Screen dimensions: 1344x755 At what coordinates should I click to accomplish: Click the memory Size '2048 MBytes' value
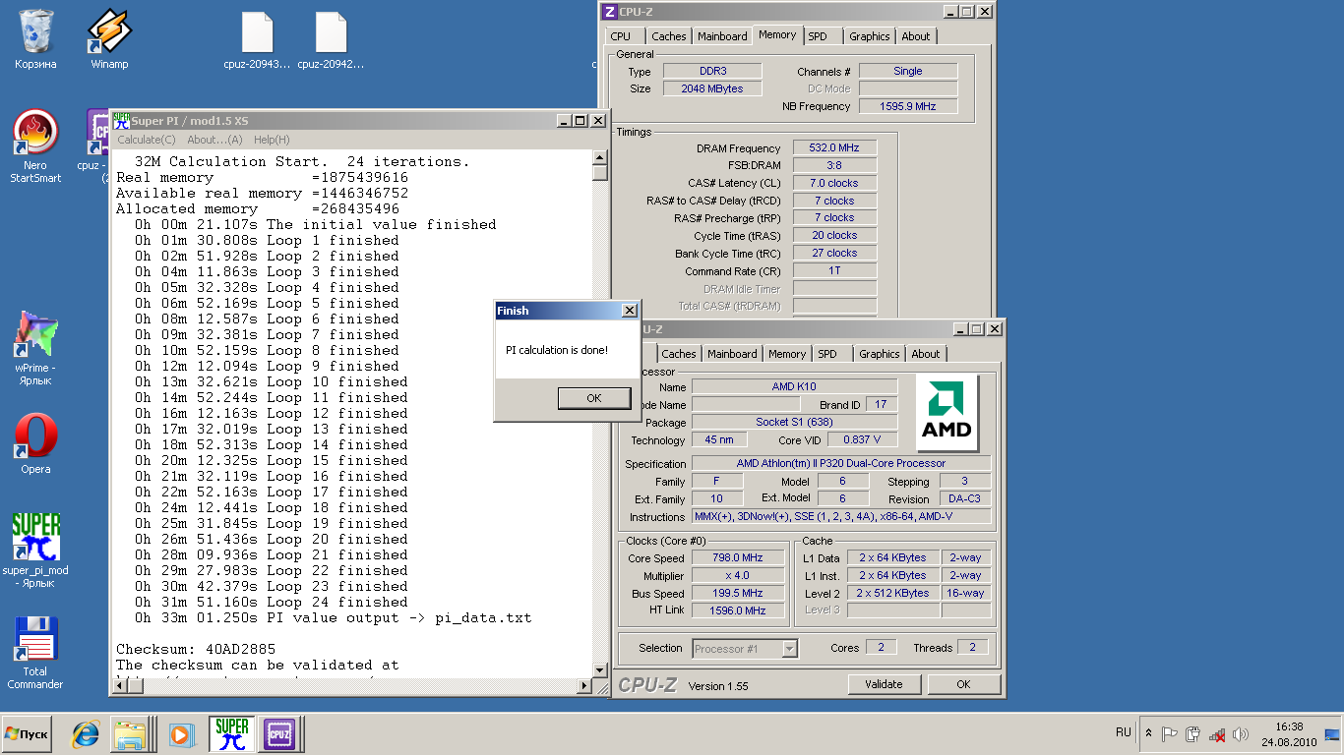[712, 88]
